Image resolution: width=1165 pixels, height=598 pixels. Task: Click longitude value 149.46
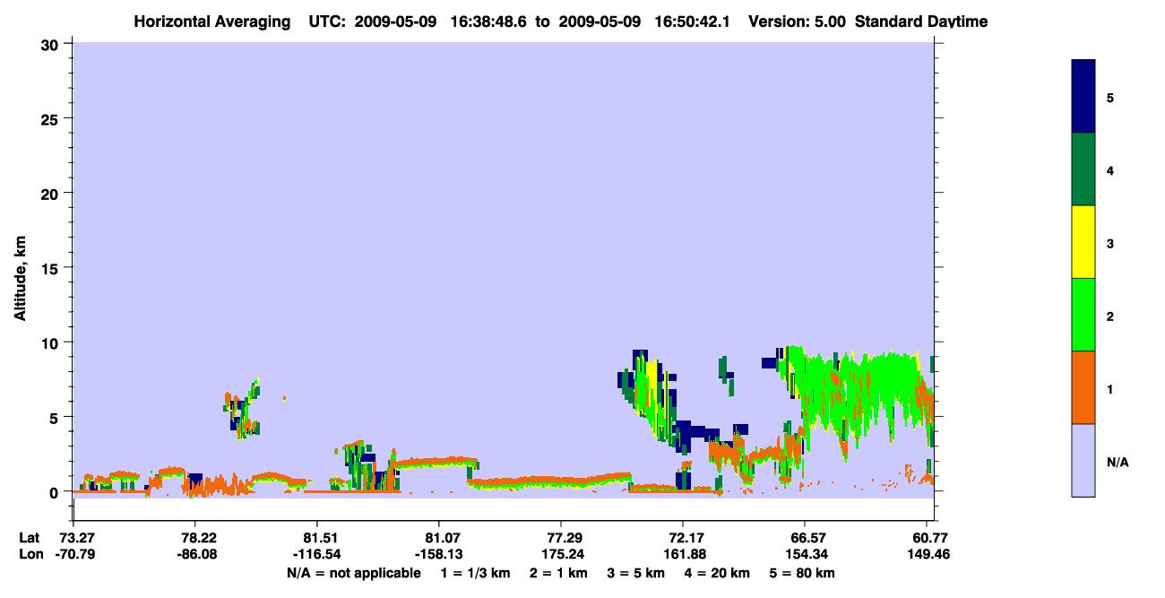click(930, 554)
